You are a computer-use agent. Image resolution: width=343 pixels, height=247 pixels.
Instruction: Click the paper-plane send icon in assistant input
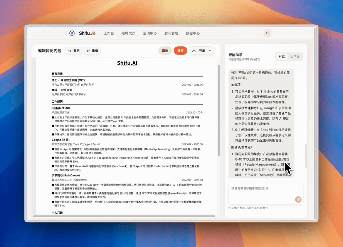(298, 199)
